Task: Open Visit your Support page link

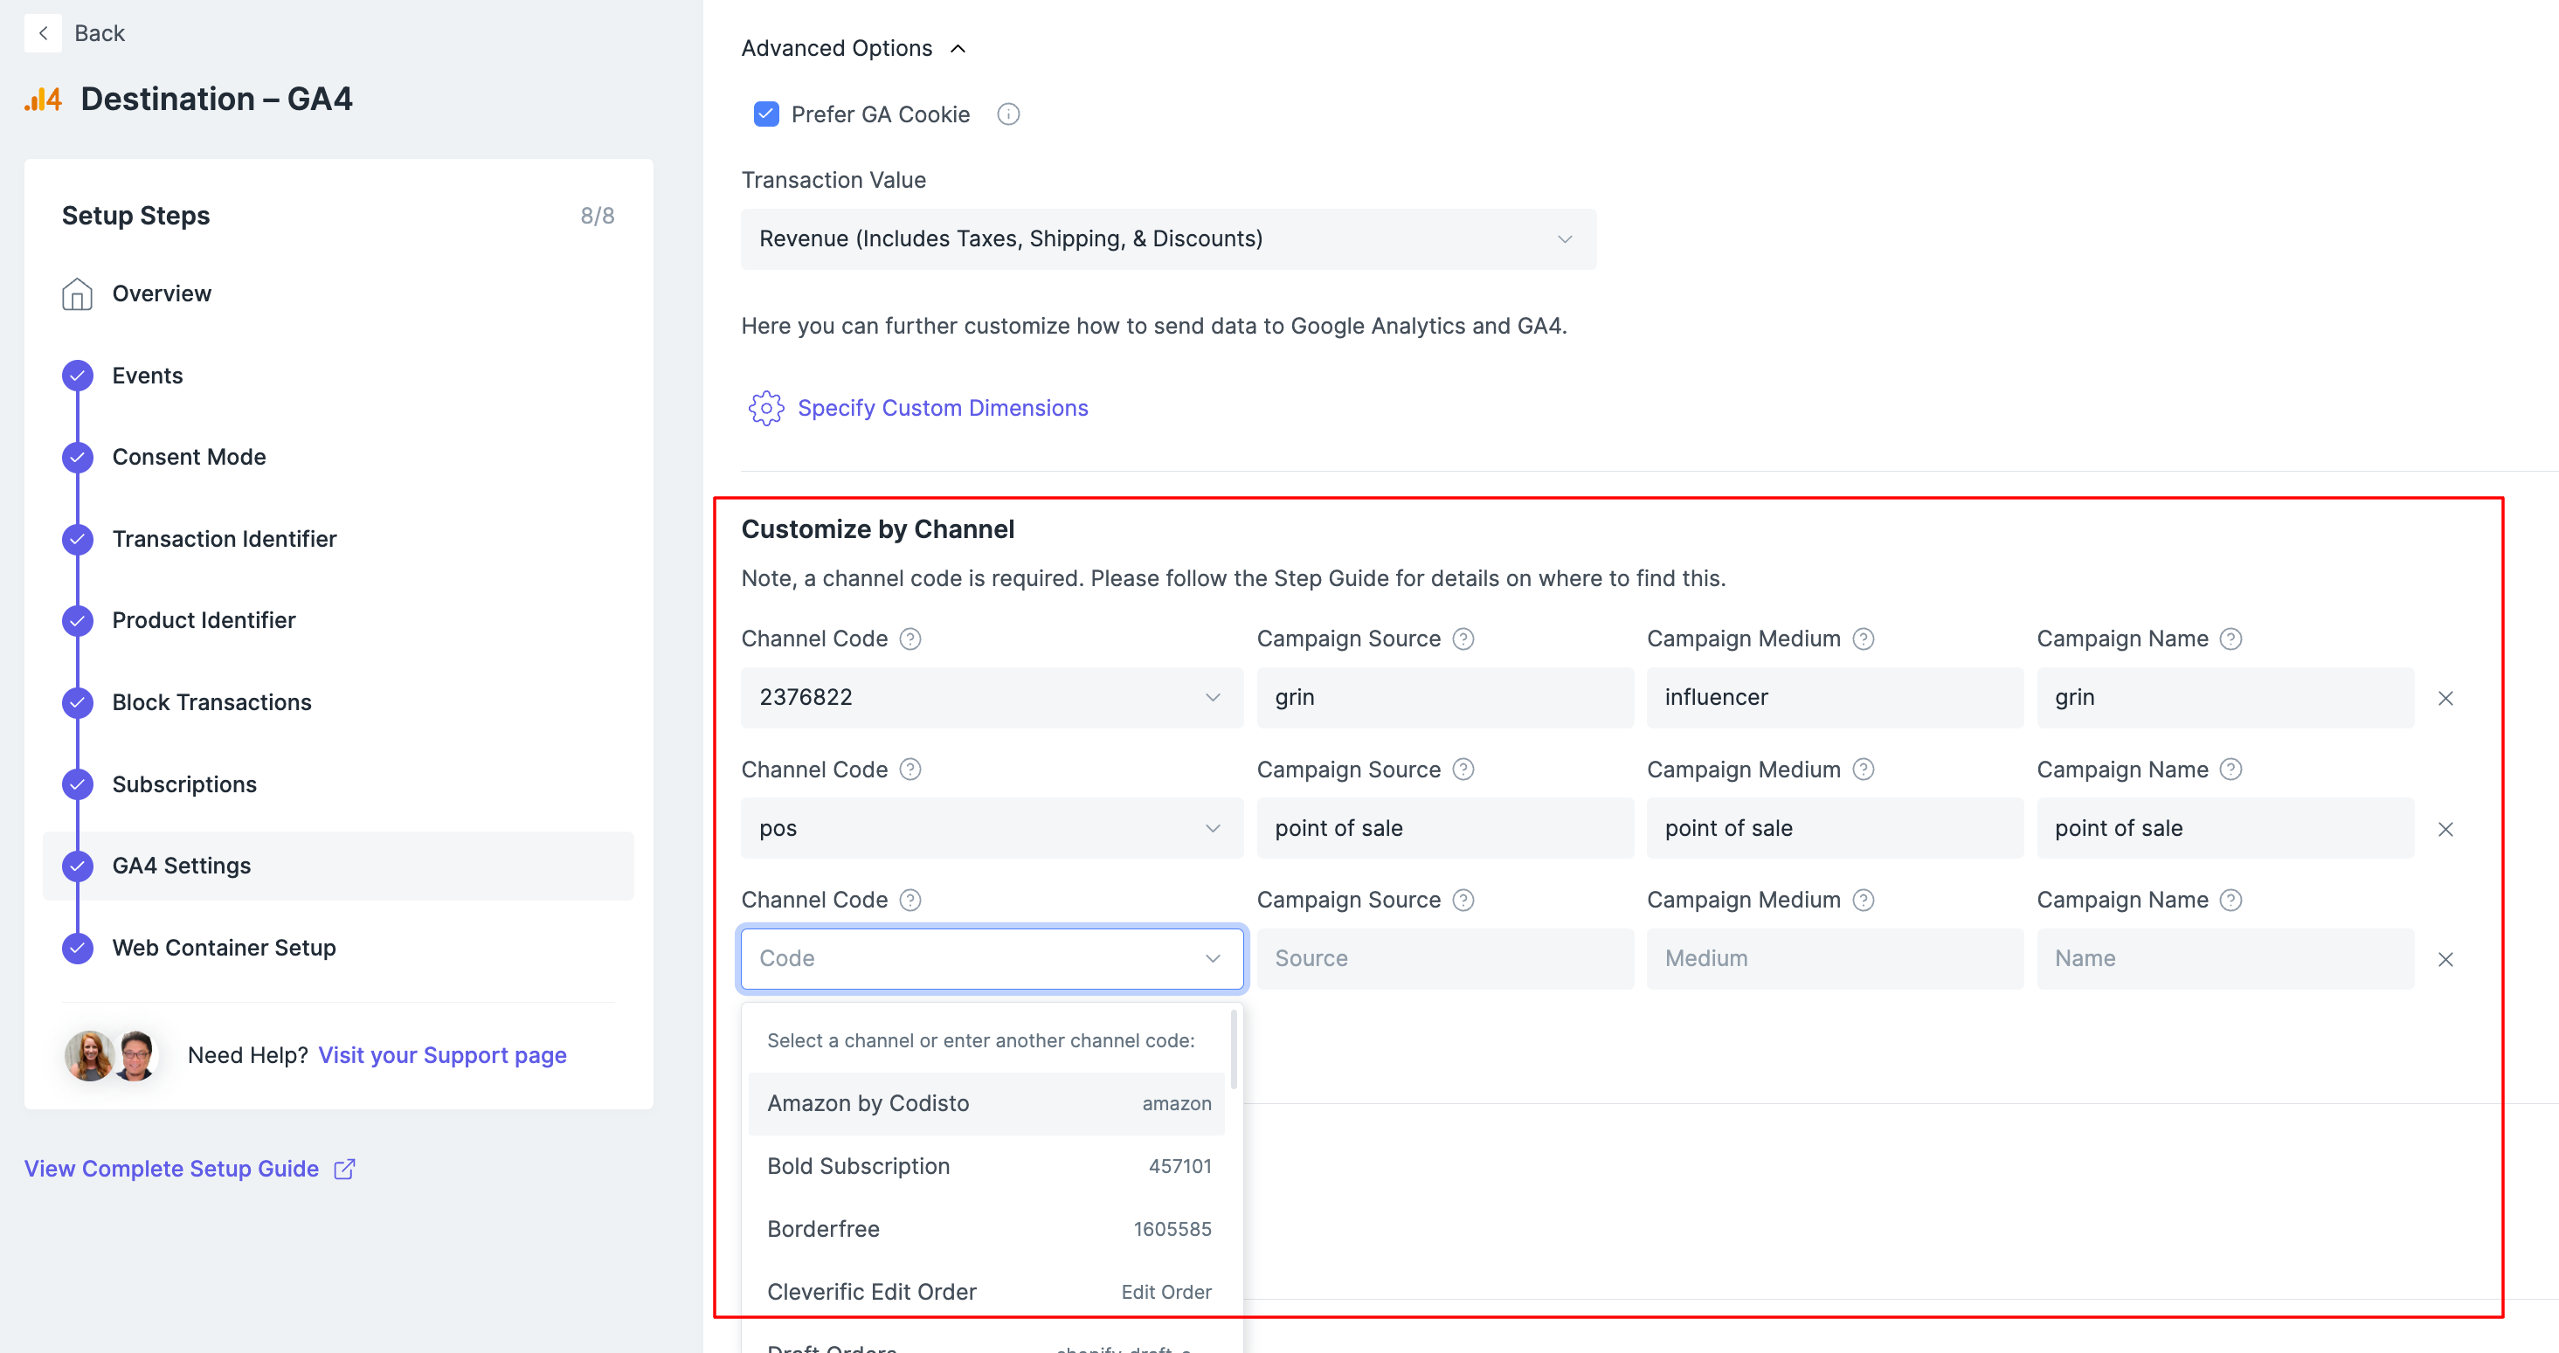Action: [442, 1055]
